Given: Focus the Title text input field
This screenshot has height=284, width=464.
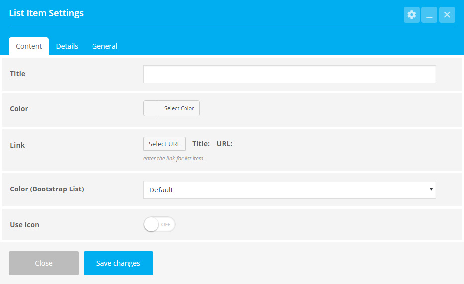Looking at the screenshot, I should 289,74.
